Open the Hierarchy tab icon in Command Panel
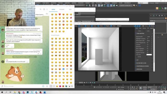Viewport: 167px width, 94px height. coord(157,16)
